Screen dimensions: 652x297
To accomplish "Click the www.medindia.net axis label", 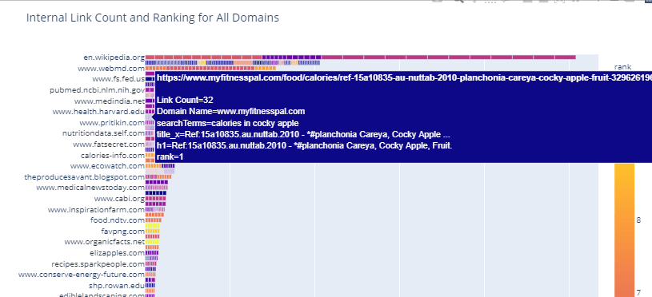I will tap(110, 101).
